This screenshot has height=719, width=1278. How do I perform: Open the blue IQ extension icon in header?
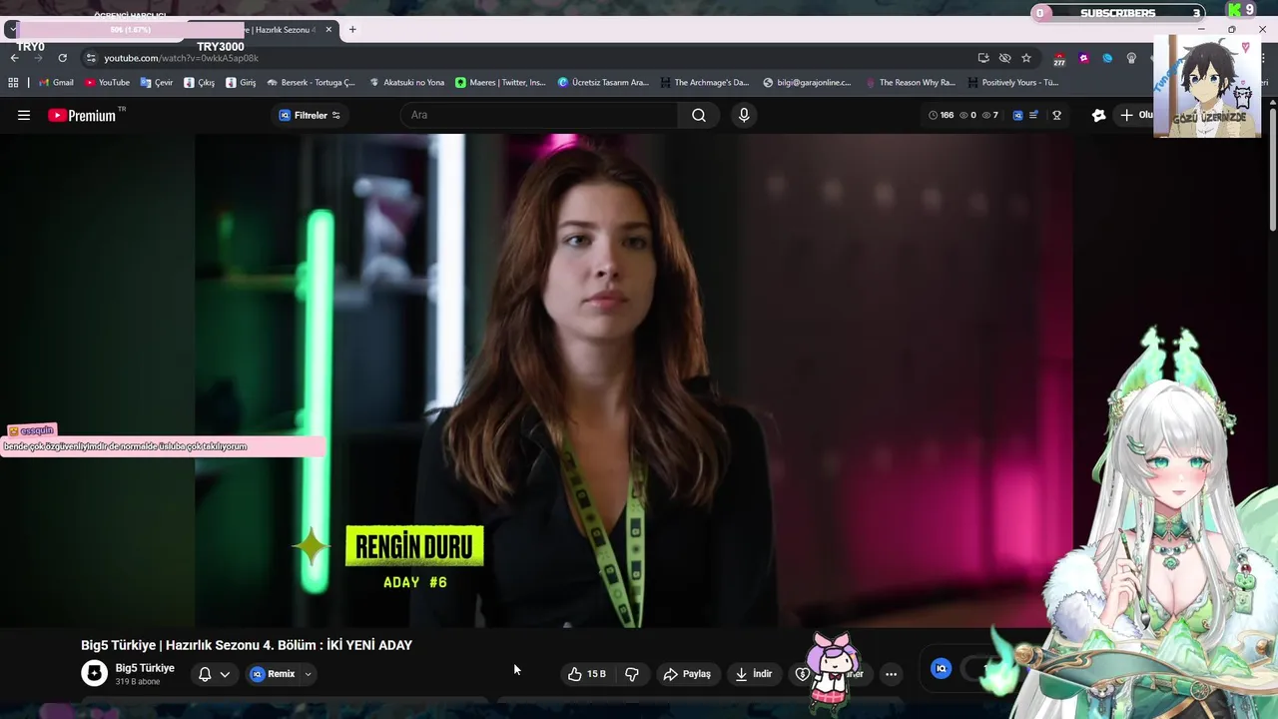1017,115
